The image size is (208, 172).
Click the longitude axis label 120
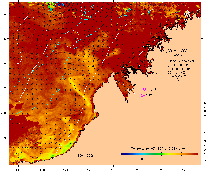[x=42, y=170]
